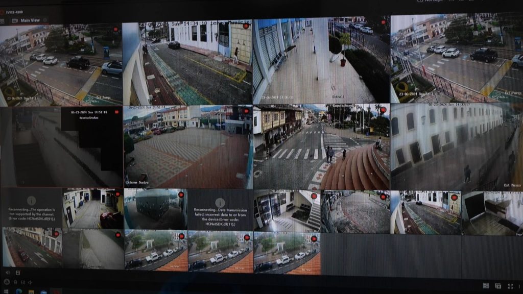Click the save icon below camera grid
This screenshot has height=294, width=523.
pos(18,273)
